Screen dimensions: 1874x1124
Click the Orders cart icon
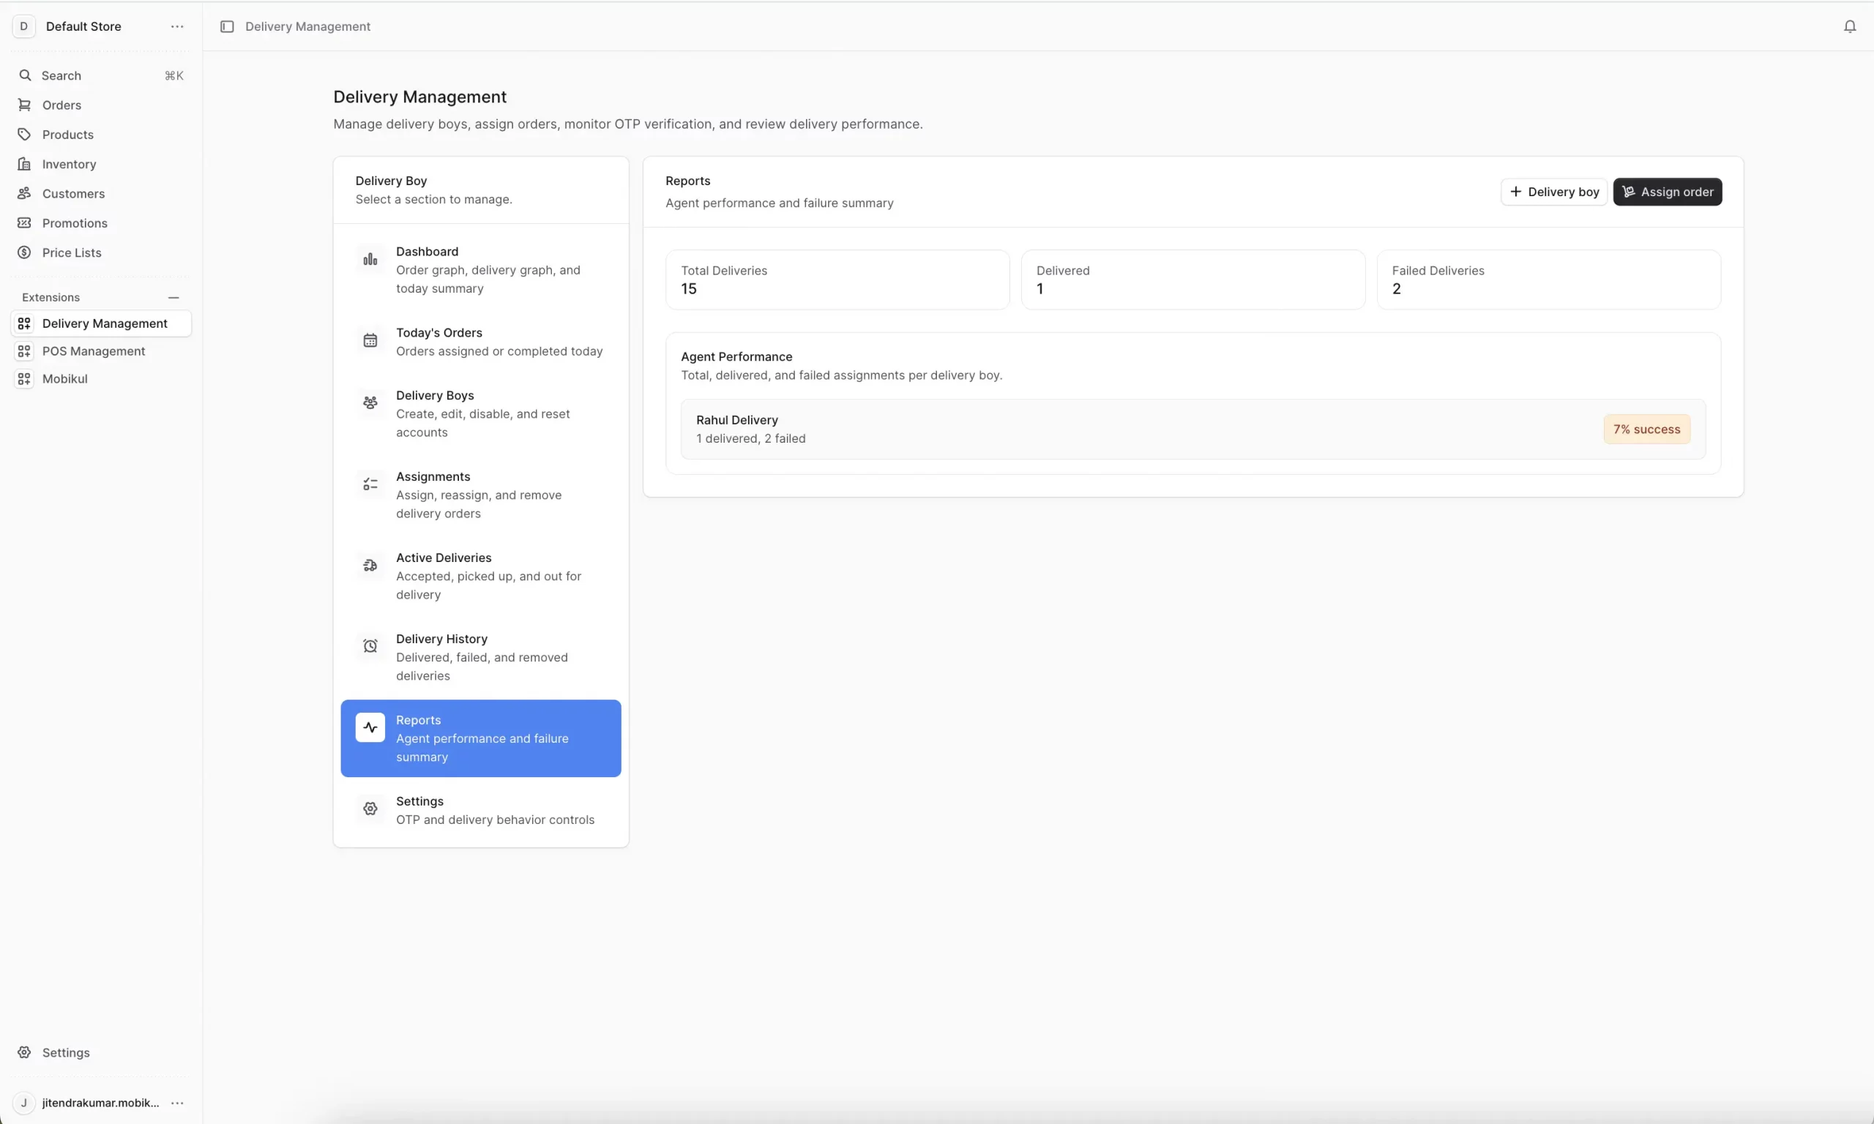pyautogui.click(x=24, y=105)
